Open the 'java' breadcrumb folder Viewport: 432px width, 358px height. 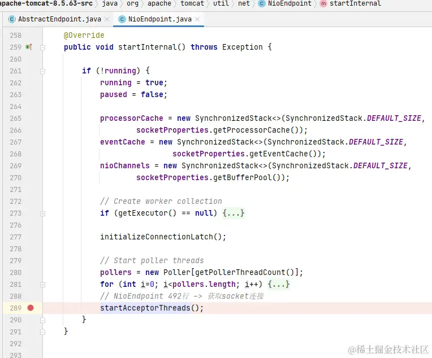pos(110,3)
